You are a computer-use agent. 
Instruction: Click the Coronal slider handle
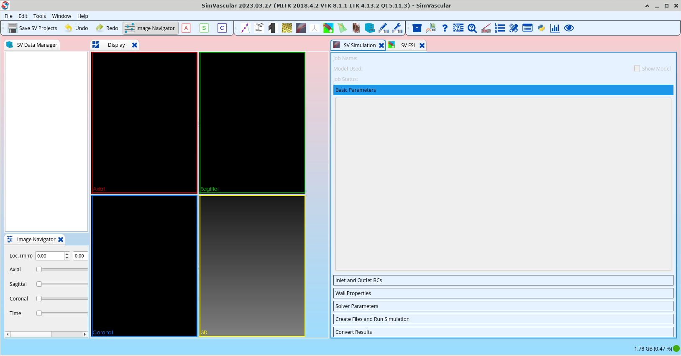click(x=39, y=298)
